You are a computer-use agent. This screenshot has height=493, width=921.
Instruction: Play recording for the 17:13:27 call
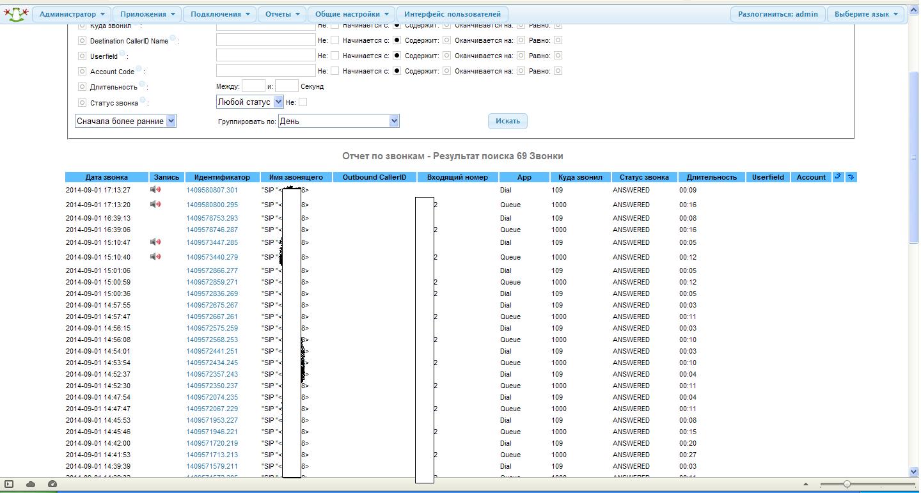click(155, 190)
